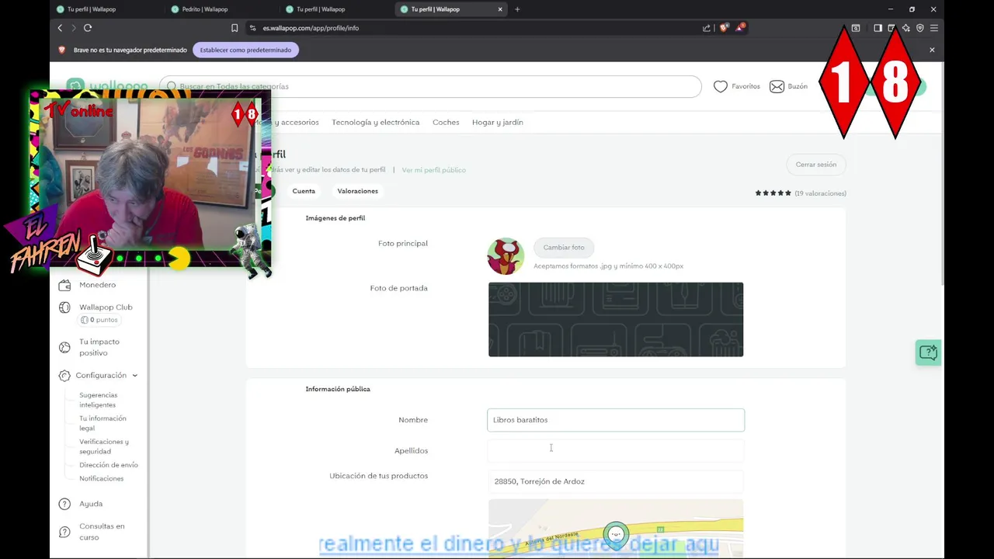
Task: Open Tu impacto positivo sidebar icon
Action: point(64,347)
